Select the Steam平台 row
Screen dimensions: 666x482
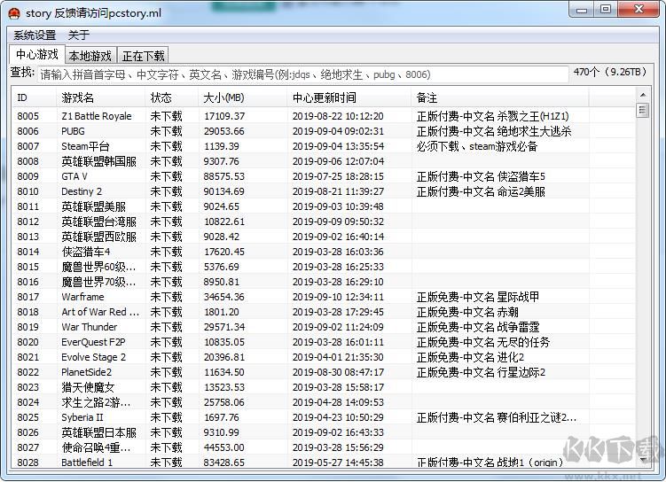(323, 146)
